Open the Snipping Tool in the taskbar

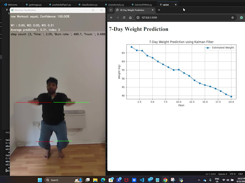173,180
